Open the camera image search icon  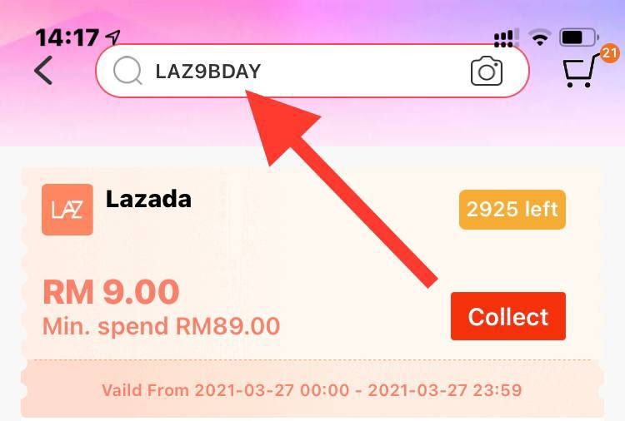(x=487, y=71)
